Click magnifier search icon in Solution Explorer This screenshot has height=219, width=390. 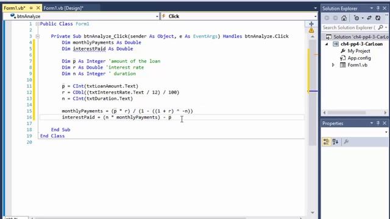(380, 27)
